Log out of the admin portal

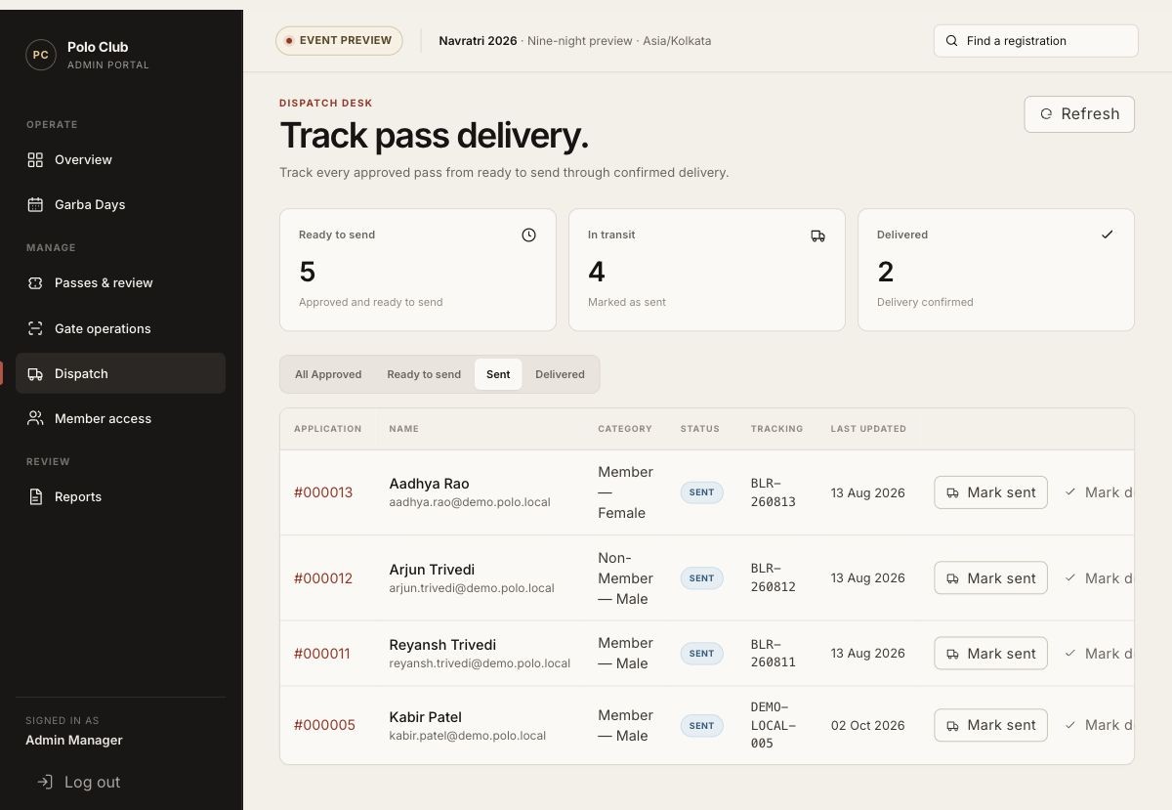point(78,782)
